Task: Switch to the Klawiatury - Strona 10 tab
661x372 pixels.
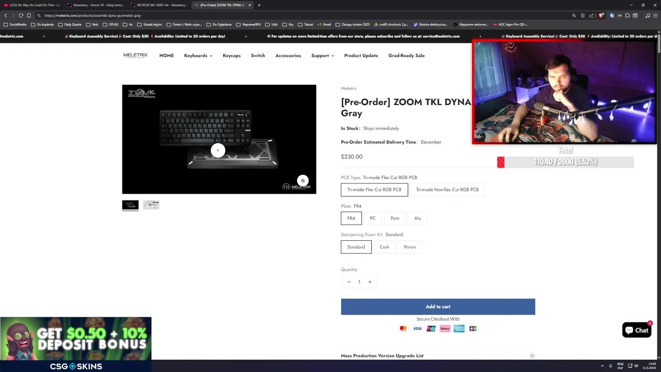Action: (95, 5)
